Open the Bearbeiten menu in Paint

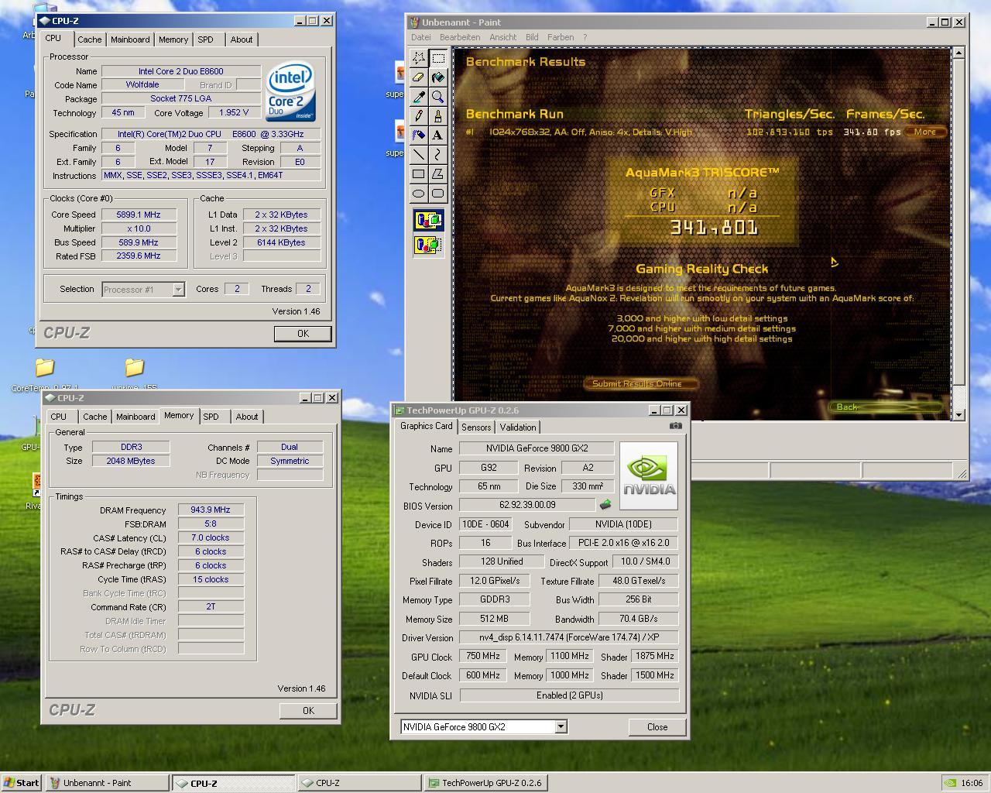460,37
